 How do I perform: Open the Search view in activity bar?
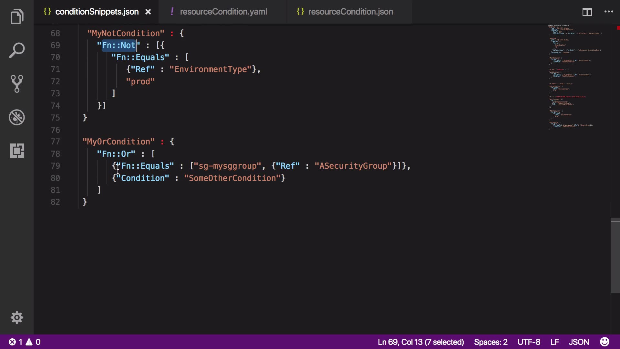click(17, 50)
